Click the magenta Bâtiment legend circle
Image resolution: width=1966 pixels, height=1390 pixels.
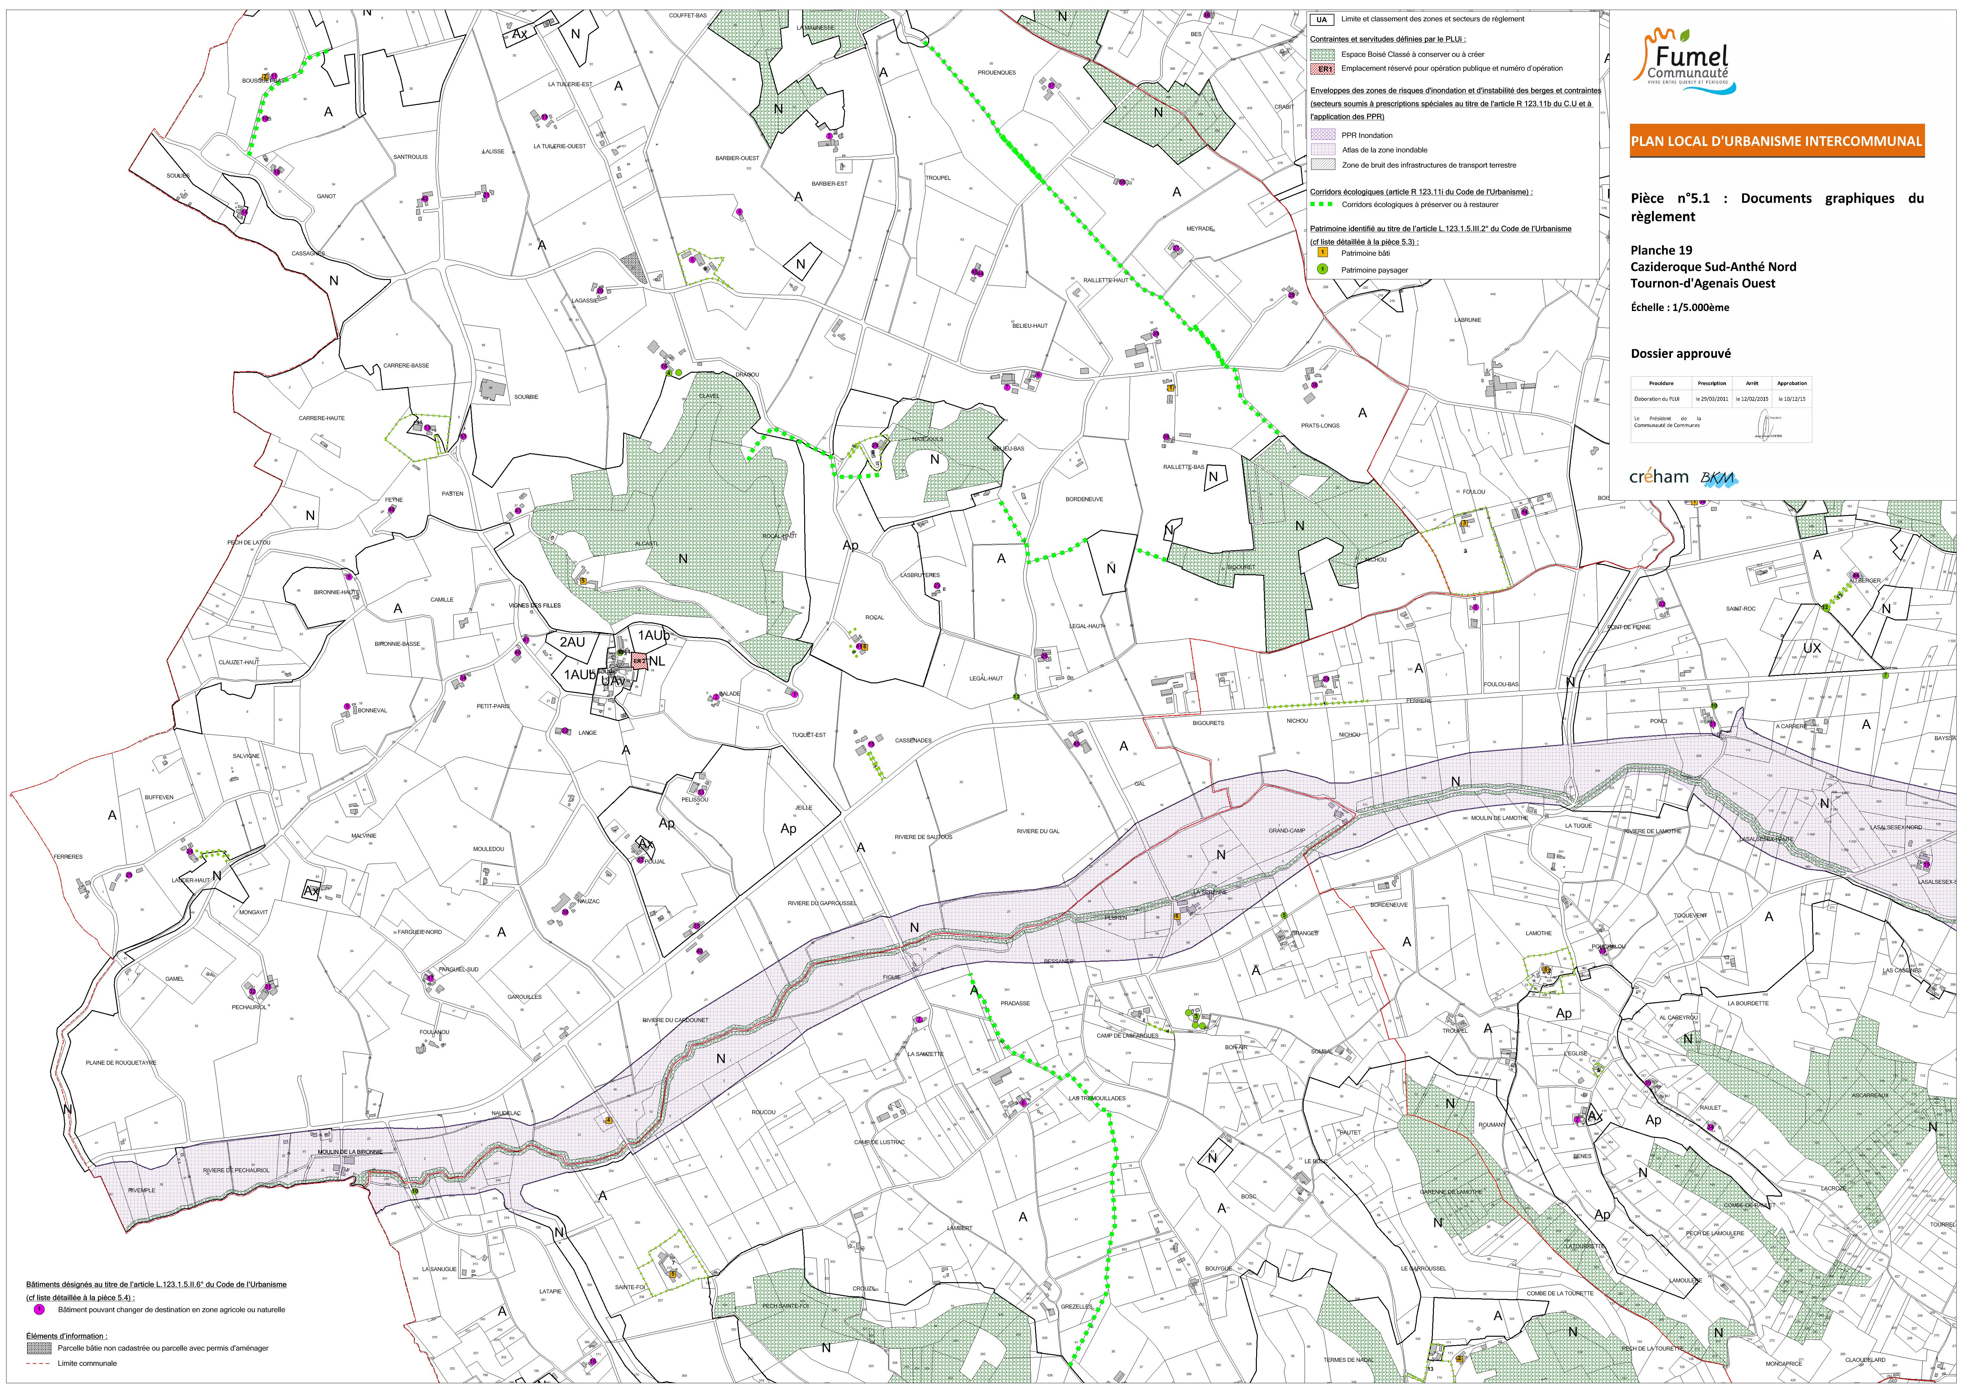click(39, 1310)
